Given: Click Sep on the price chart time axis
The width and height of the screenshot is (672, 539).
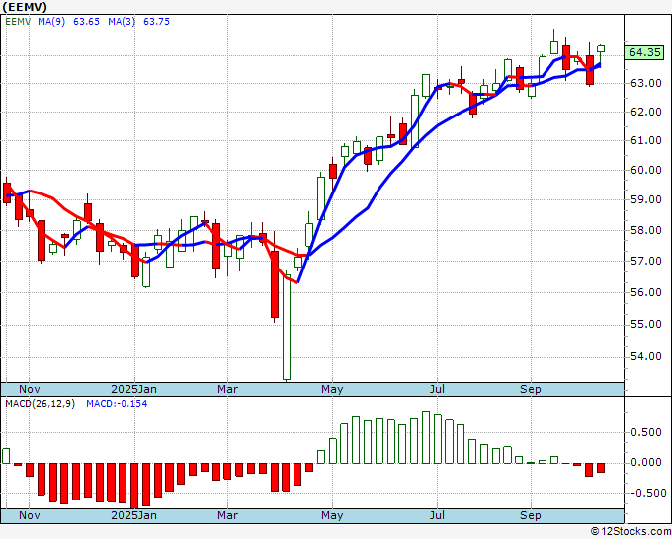Looking at the screenshot, I should (x=531, y=389).
